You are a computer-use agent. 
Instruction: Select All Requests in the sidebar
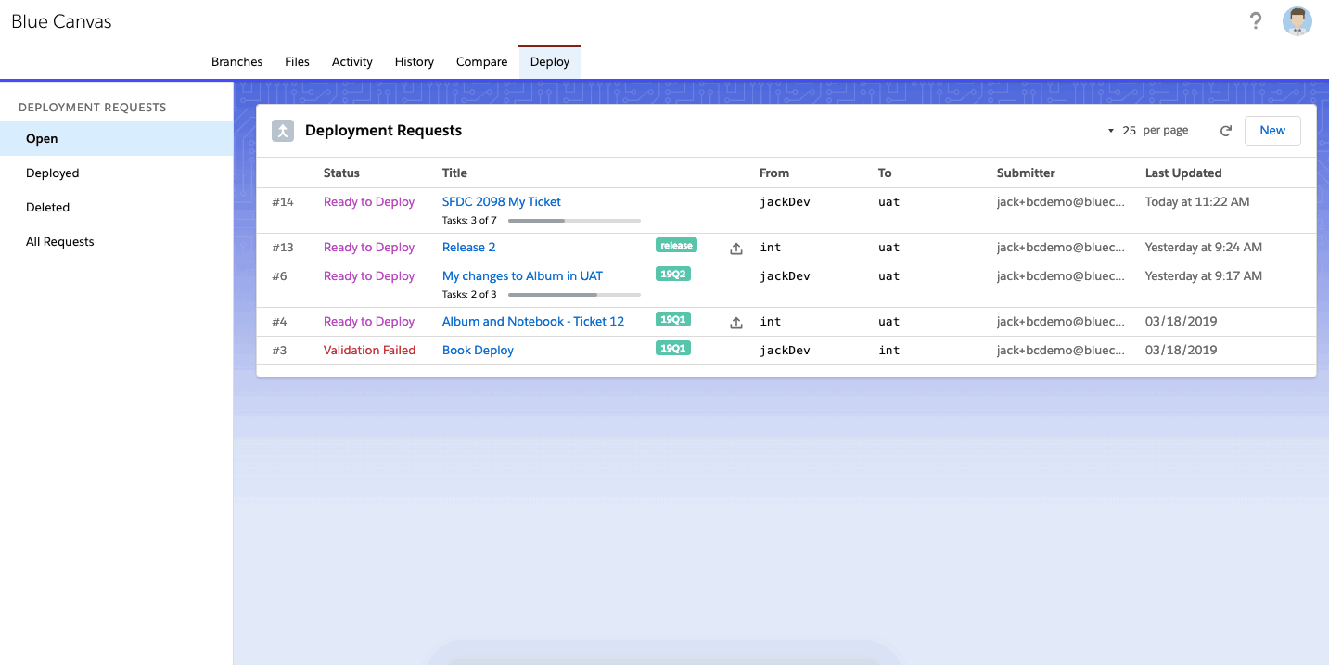click(x=116, y=242)
